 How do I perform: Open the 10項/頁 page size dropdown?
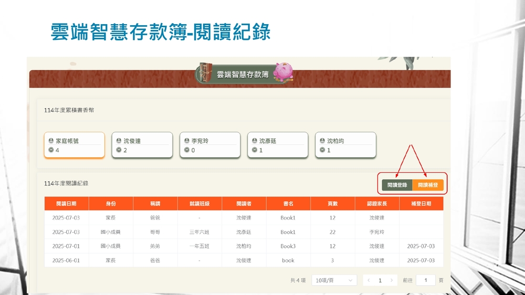pyautogui.click(x=334, y=280)
